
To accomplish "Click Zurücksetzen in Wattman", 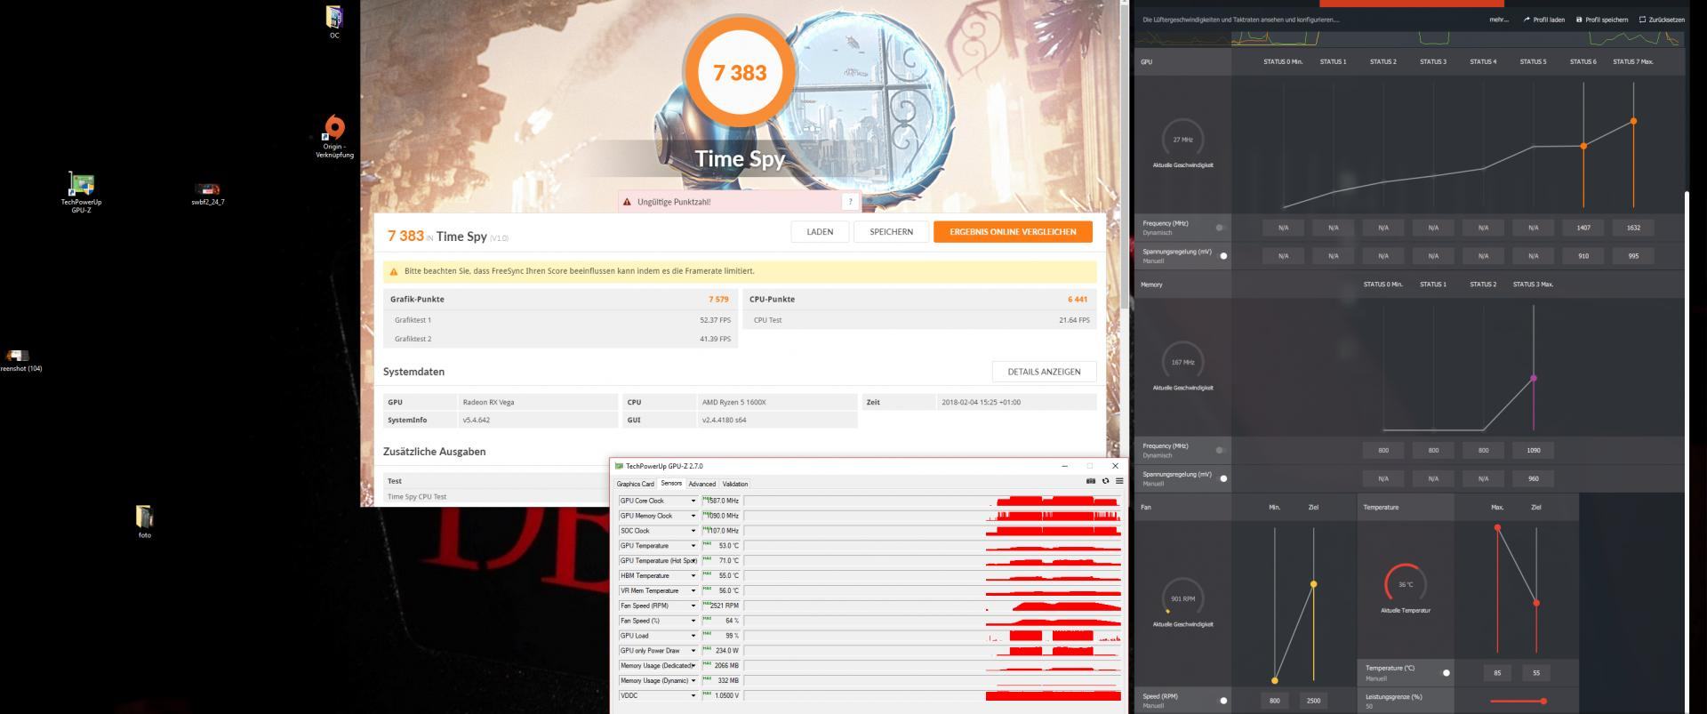I will (x=1662, y=20).
